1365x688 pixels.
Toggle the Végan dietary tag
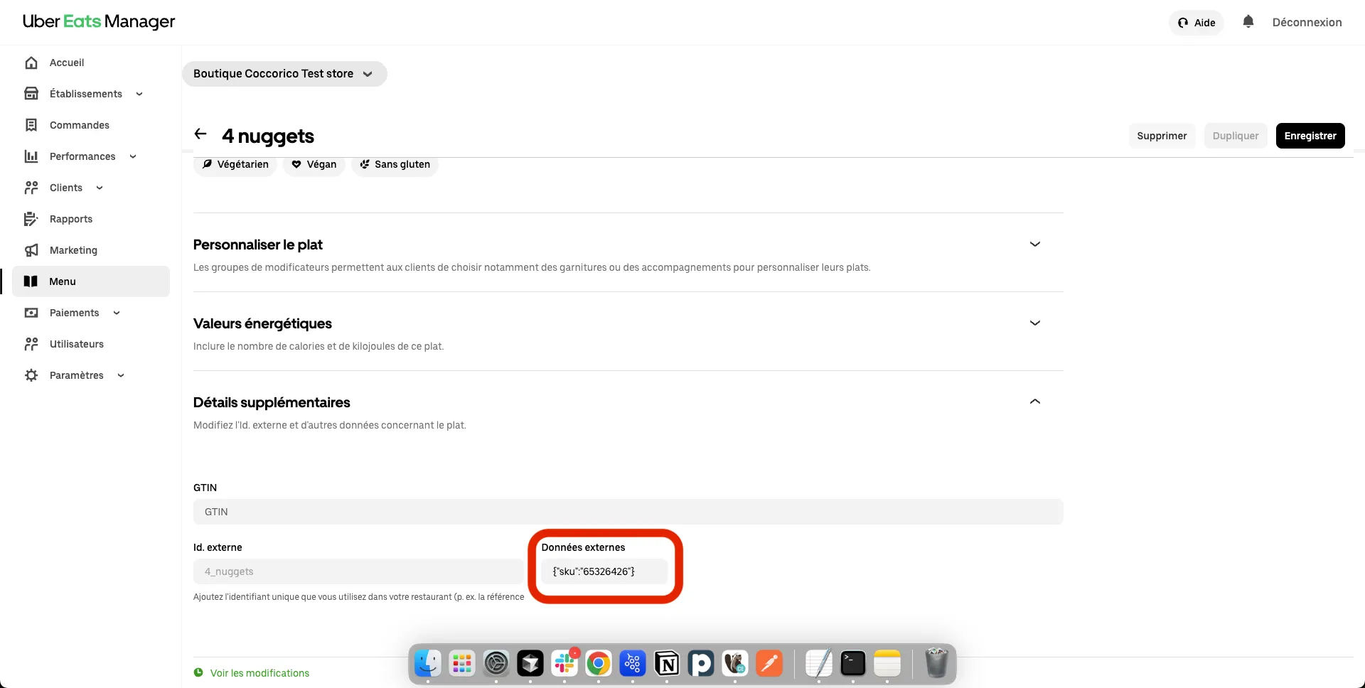[x=314, y=164]
